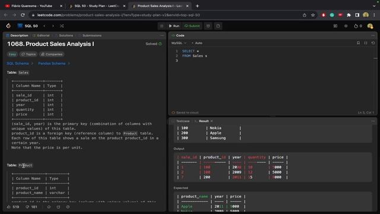Click the Product table name tag
Screen dimensions: 380x214
tap(25, 165)
